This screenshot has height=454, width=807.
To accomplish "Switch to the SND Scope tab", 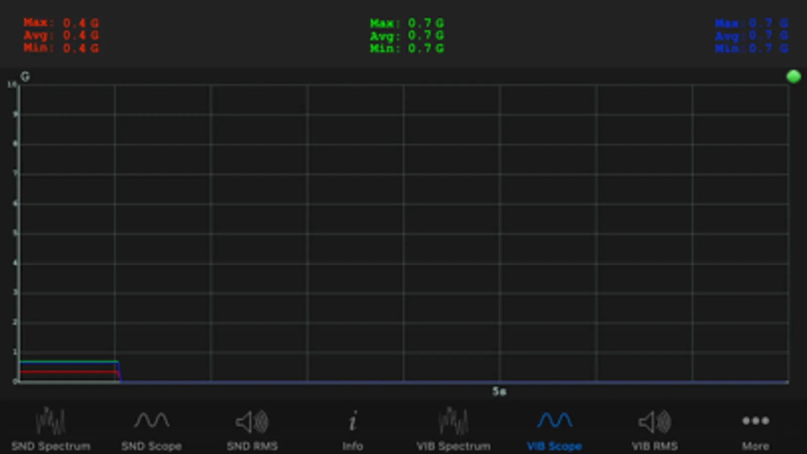I will (151, 429).
